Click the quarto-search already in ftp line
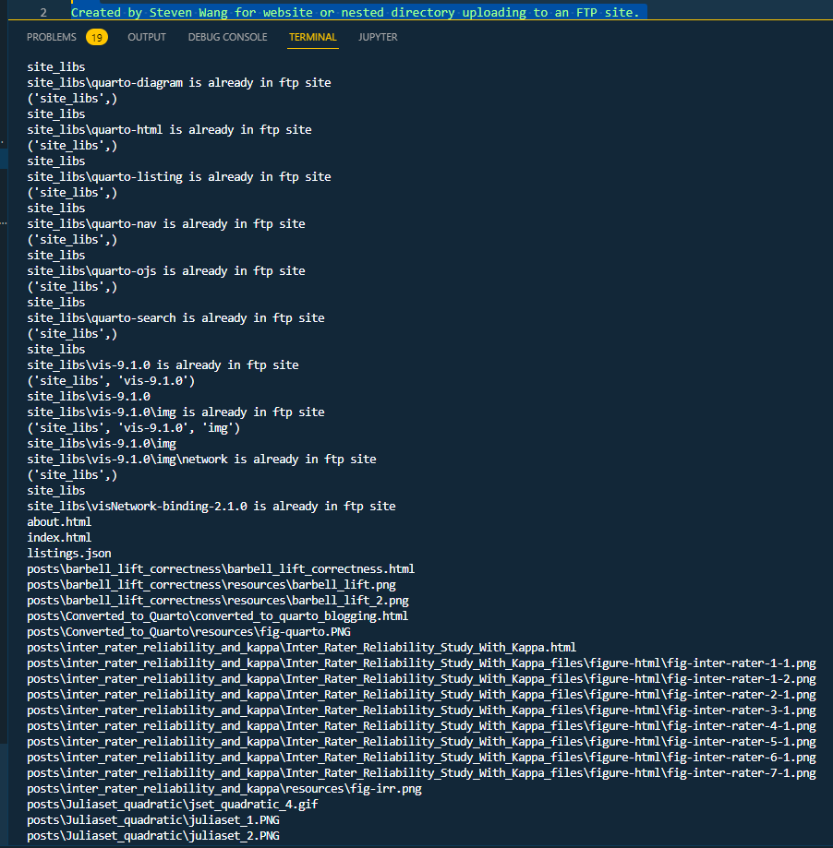The width and height of the screenshot is (833, 848). [x=175, y=318]
